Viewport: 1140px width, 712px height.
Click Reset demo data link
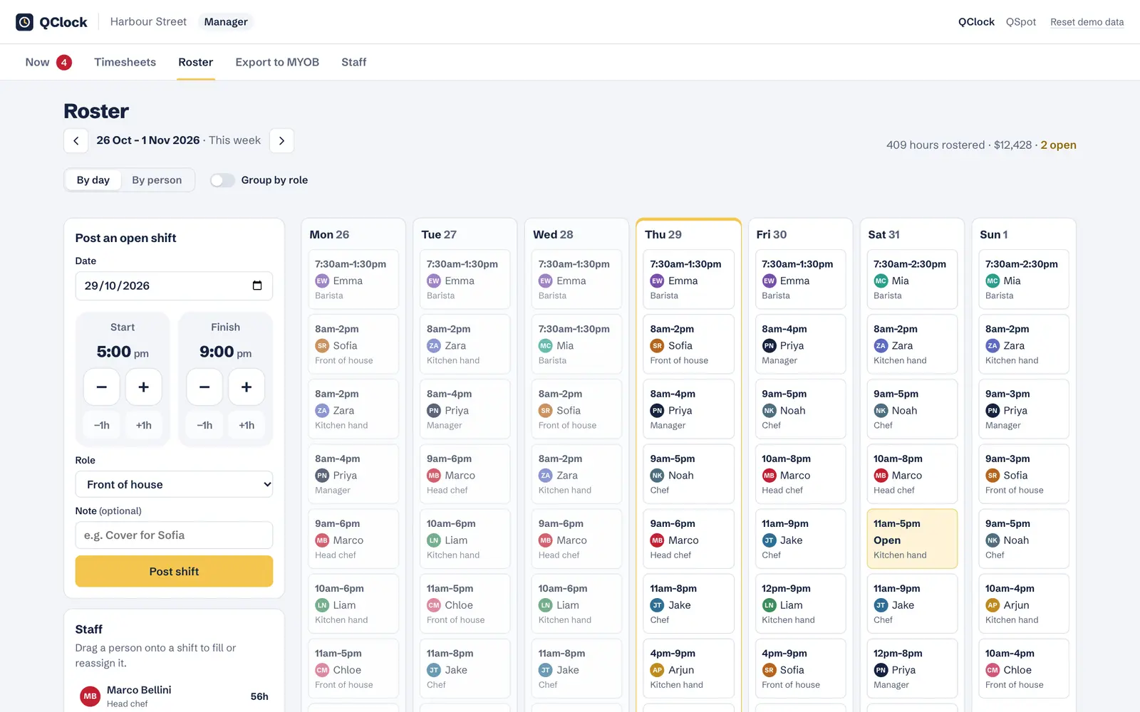tap(1087, 22)
